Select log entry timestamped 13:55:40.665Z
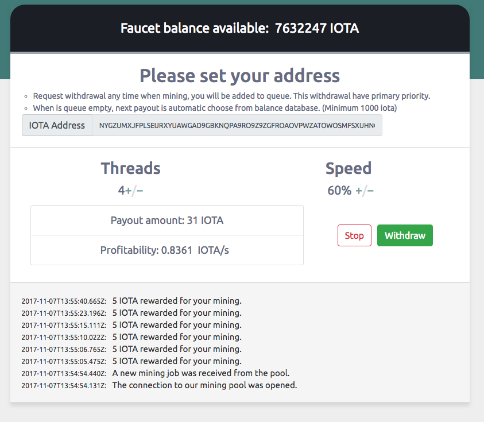Screen dimensions: 484x422 [x=131, y=301]
